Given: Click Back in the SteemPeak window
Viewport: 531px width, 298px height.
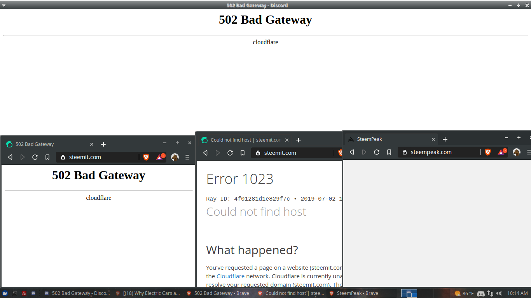Looking at the screenshot, I should click(x=352, y=152).
